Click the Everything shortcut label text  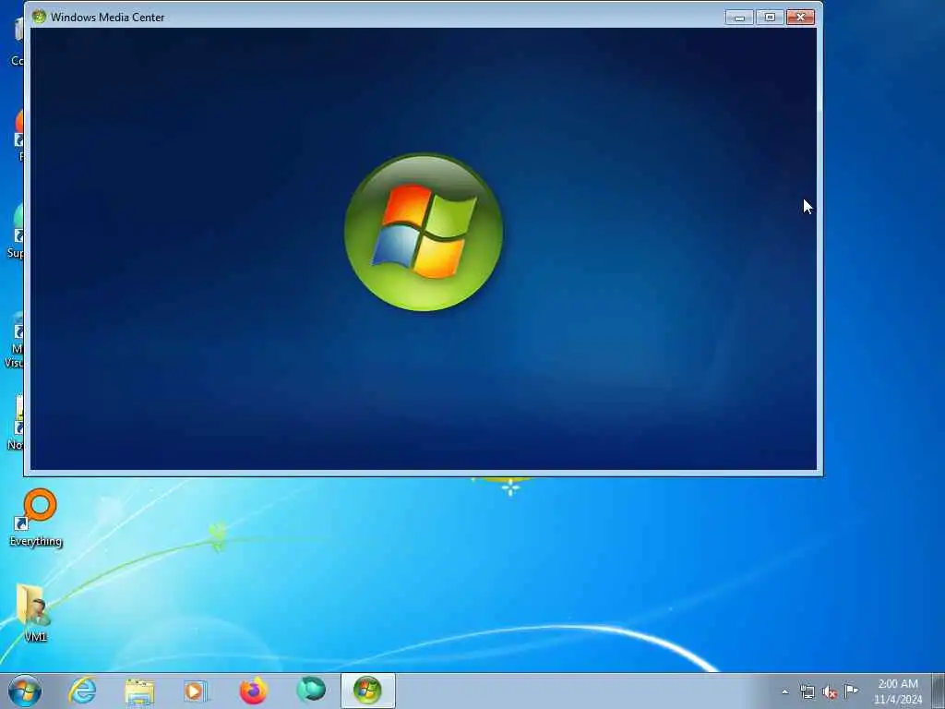point(36,541)
